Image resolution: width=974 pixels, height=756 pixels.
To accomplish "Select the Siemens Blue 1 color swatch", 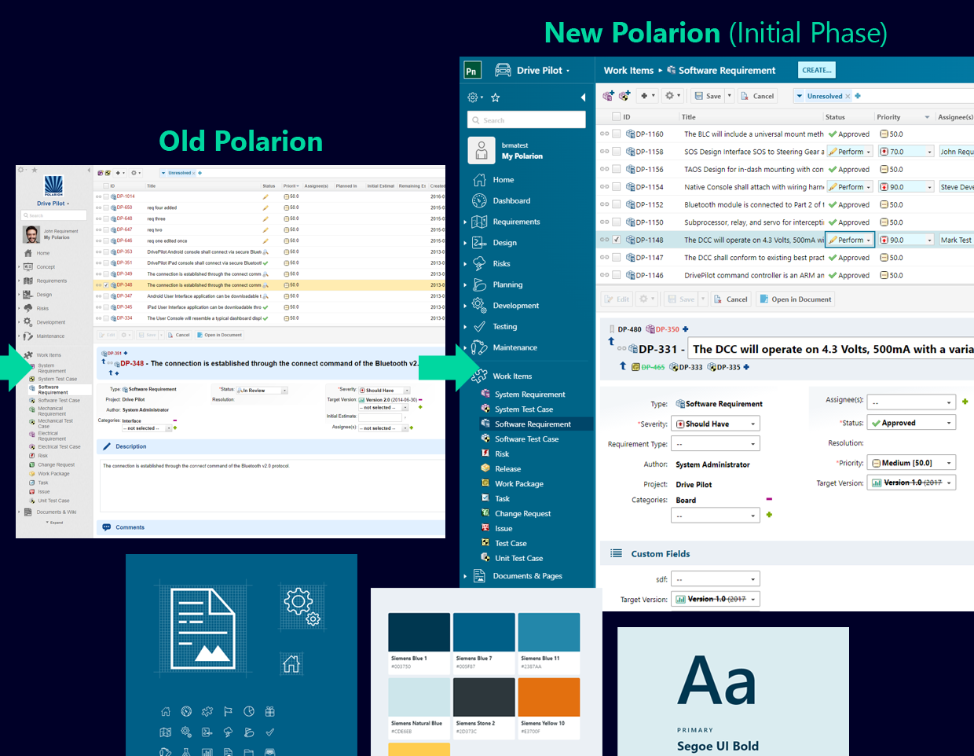I will click(417, 631).
